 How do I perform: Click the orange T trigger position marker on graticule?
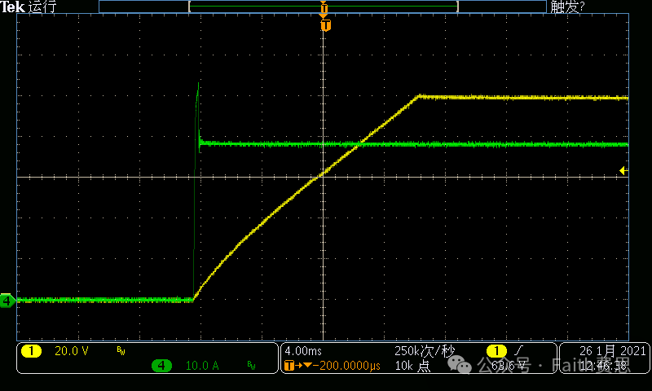(x=325, y=26)
